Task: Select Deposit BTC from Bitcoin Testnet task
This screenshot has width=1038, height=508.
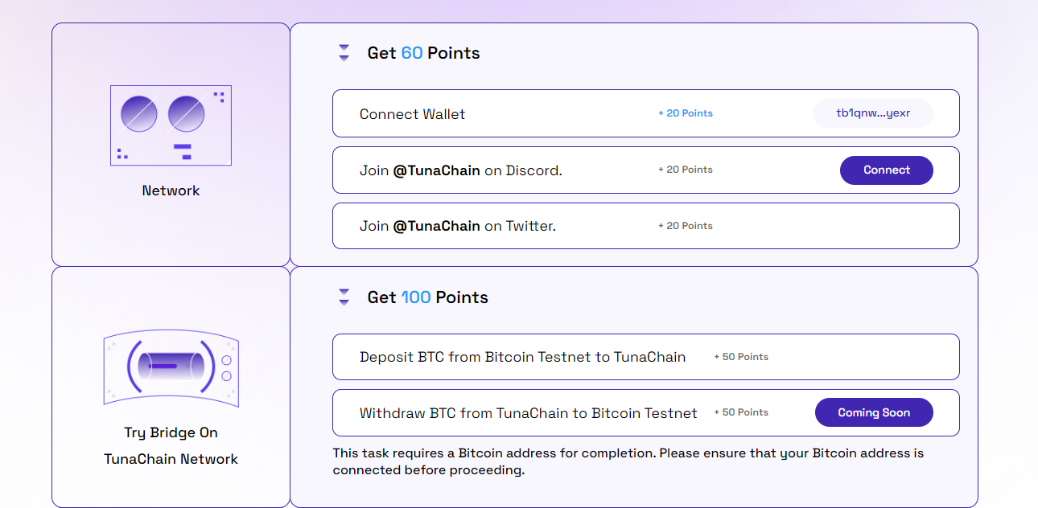Action: coord(522,357)
